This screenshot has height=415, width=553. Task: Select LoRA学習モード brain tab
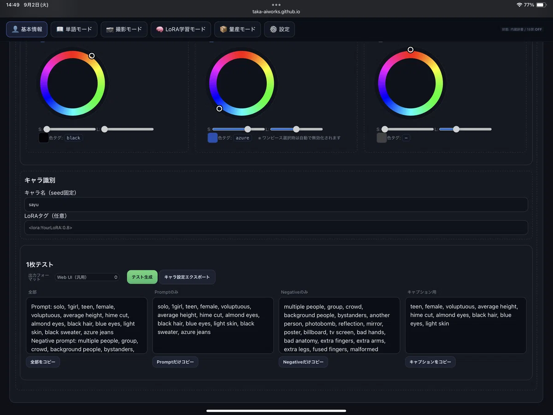point(181,29)
